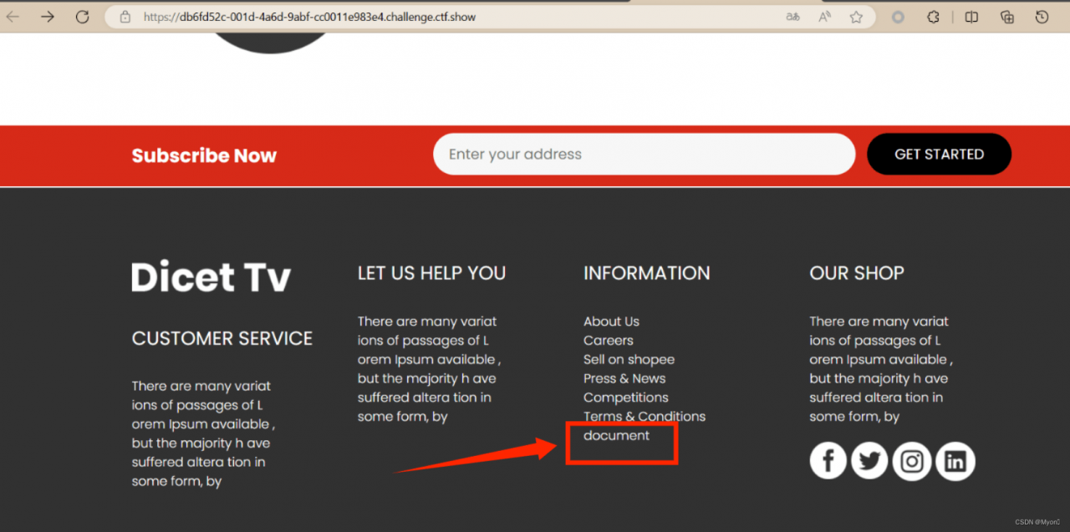Click the document link in footer
1070x532 pixels.
click(616, 435)
